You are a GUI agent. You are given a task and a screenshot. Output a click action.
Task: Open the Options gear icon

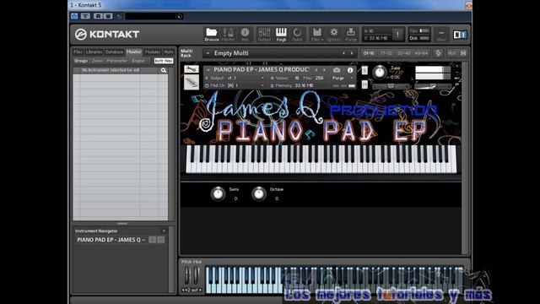tap(334, 35)
